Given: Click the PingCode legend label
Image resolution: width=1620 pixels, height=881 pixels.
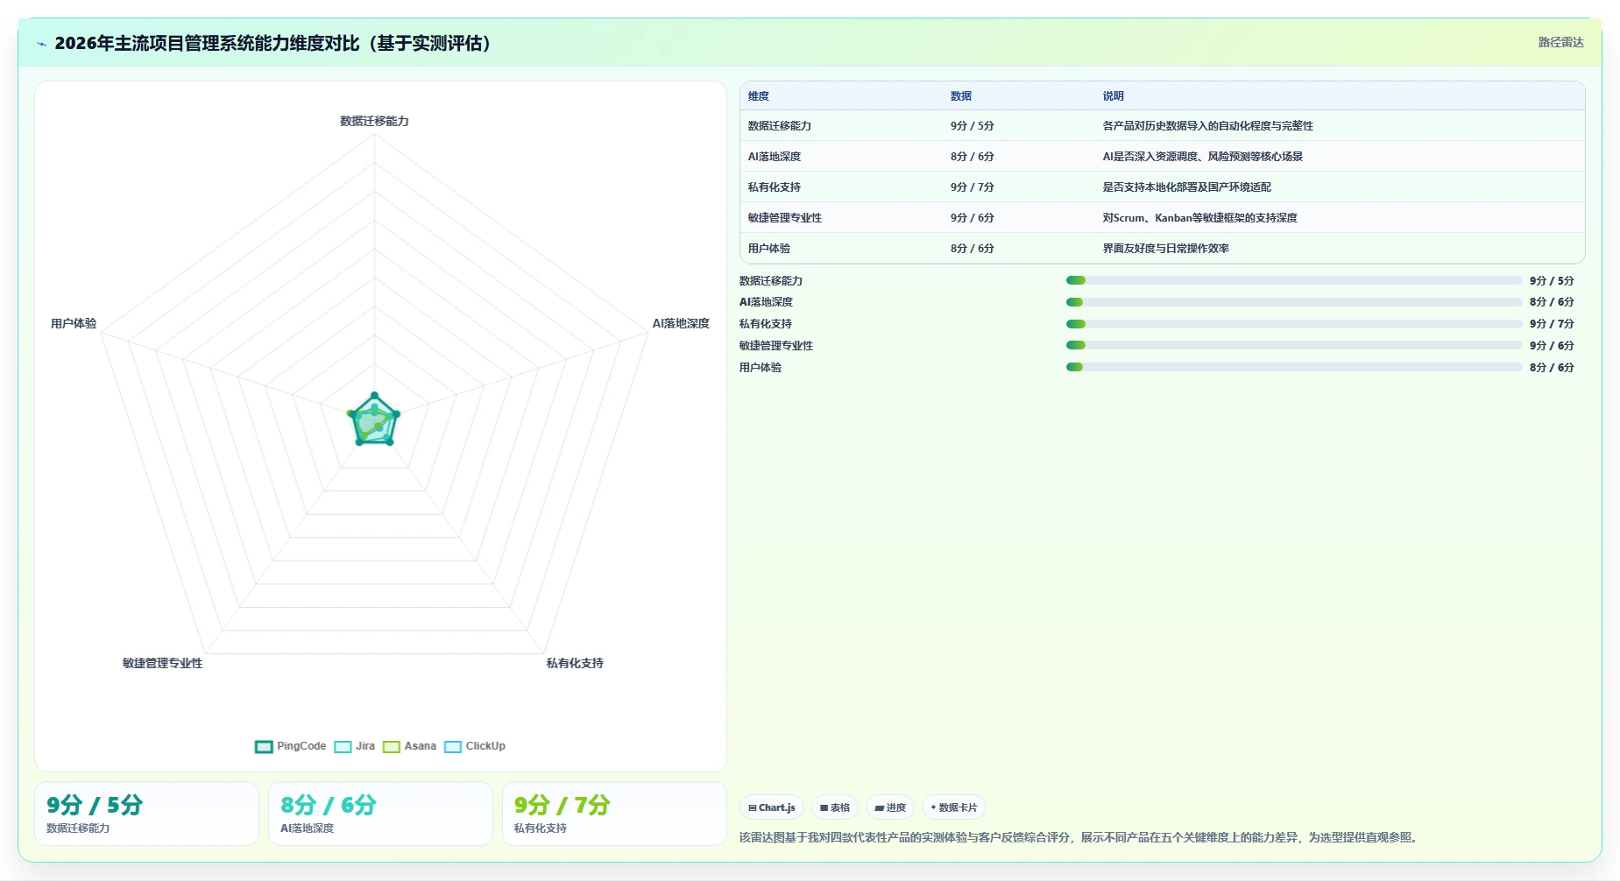Looking at the screenshot, I should (x=301, y=746).
